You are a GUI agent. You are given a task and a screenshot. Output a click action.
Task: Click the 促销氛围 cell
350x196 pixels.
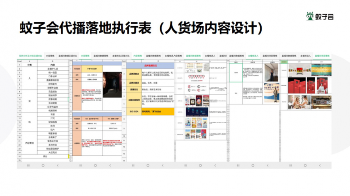point(52,122)
